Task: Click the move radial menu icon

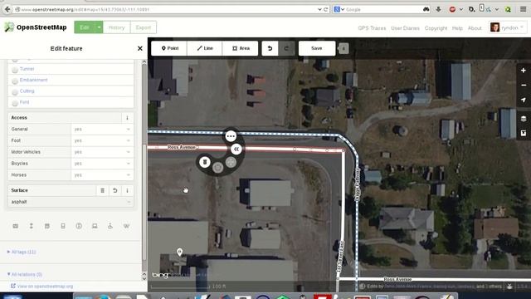Action: 231,162
